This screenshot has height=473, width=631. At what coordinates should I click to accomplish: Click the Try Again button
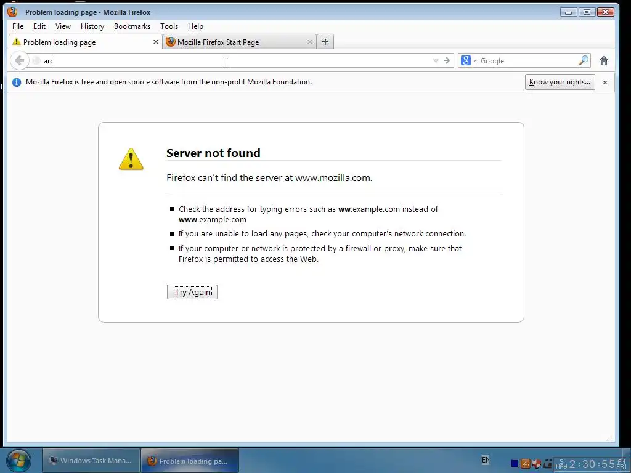(x=192, y=292)
